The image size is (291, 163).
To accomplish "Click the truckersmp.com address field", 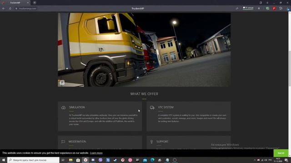I will point(27,9).
